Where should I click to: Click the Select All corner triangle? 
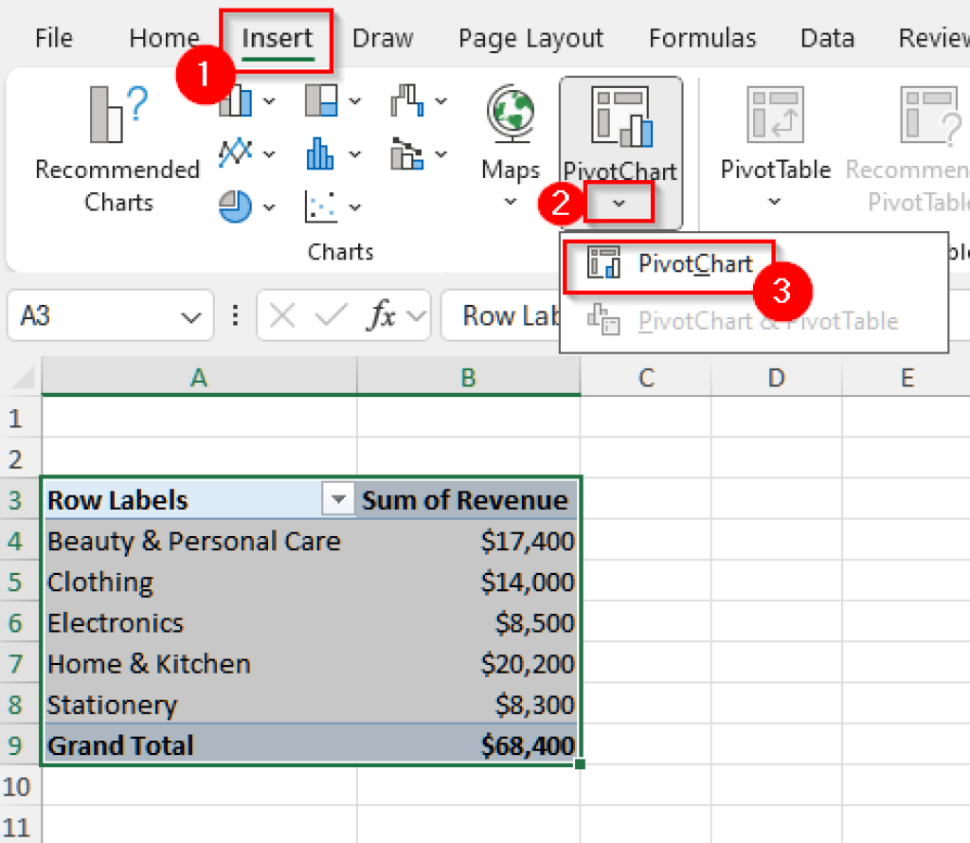pyautogui.click(x=23, y=377)
